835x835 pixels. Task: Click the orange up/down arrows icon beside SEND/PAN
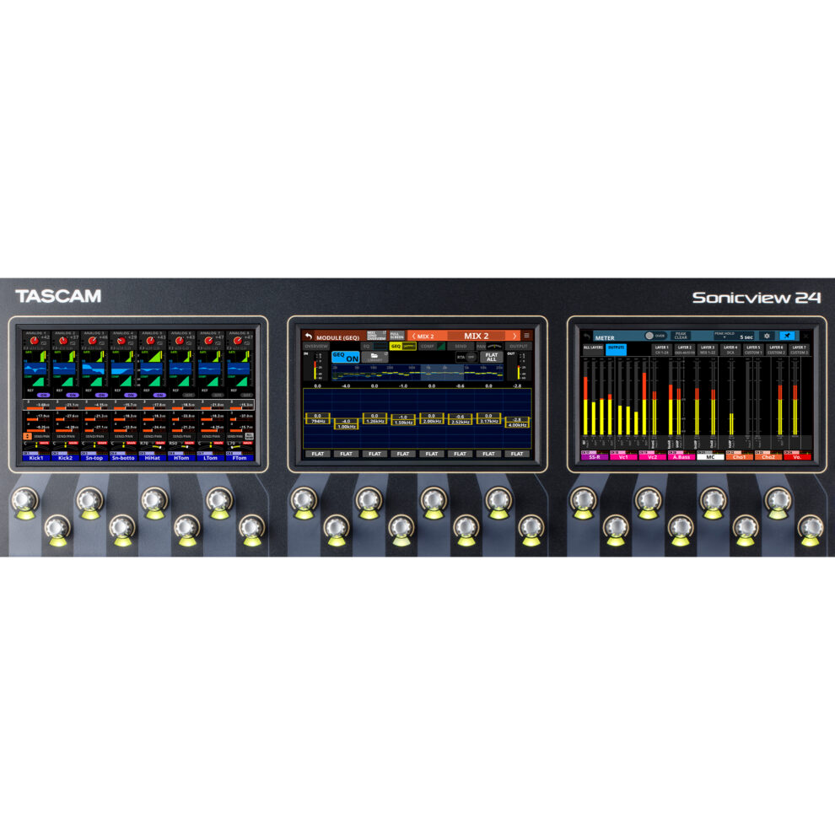click(26, 436)
